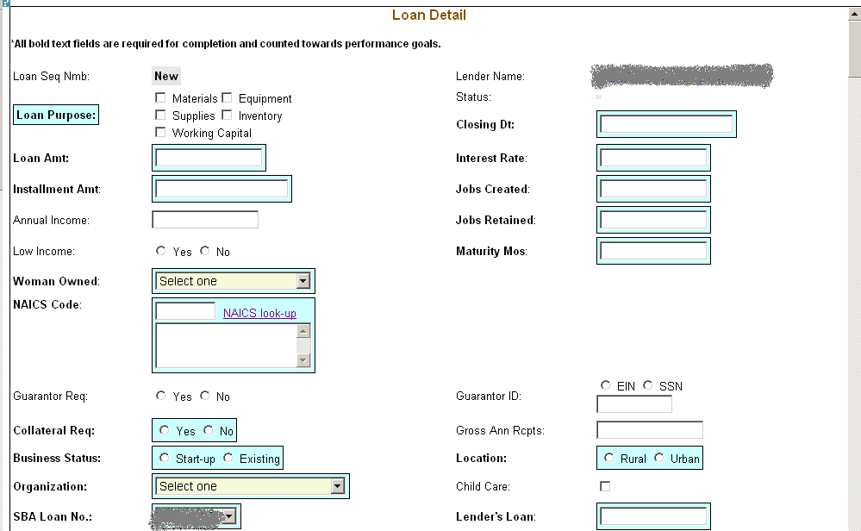Click the Loan Detail heading
861x531 pixels.
click(x=429, y=15)
